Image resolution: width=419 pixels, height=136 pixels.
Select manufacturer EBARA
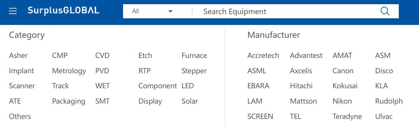258,86
